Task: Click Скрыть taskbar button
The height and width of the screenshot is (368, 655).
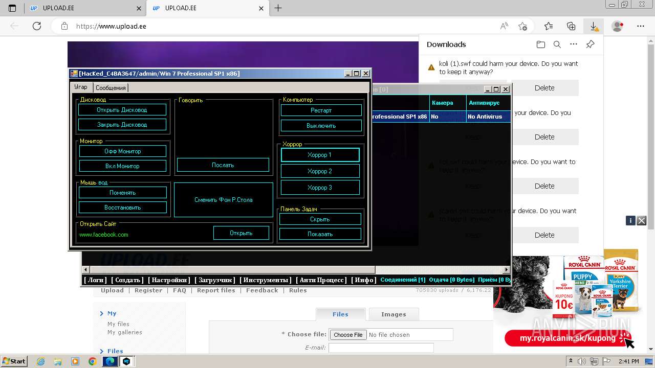Action: 320,219
